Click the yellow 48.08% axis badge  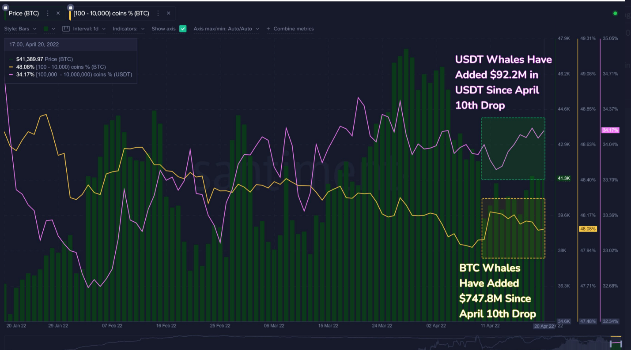(x=588, y=229)
